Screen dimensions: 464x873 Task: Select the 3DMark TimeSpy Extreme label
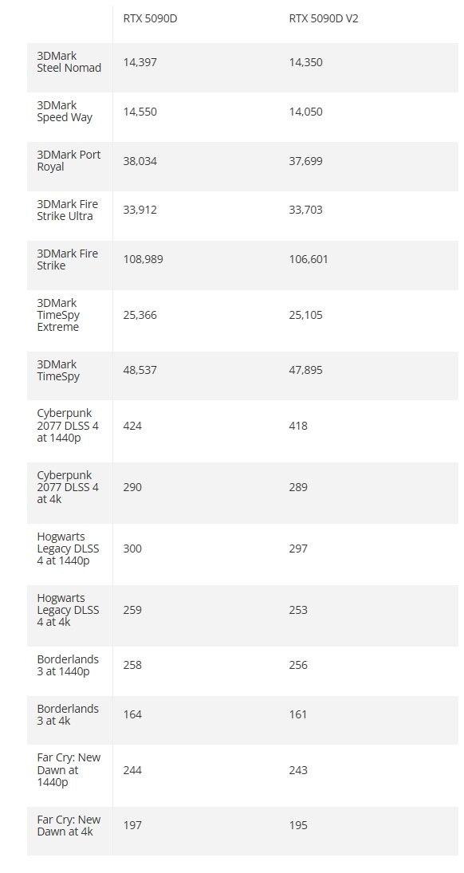pyautogui.click(x=58, y=315)
